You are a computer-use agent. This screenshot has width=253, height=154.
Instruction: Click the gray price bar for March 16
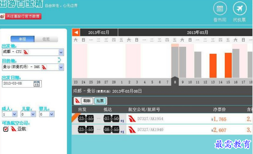tap(236, 63)
